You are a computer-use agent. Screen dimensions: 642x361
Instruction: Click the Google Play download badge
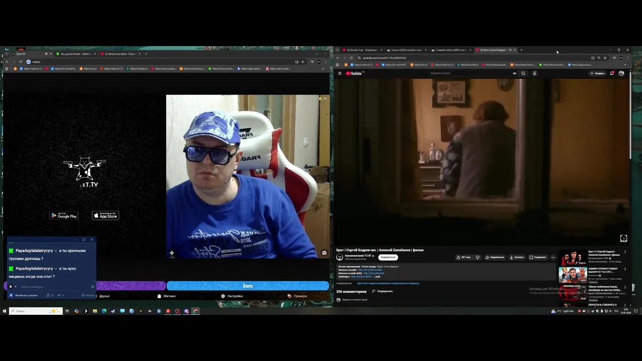tap(64, 216)
